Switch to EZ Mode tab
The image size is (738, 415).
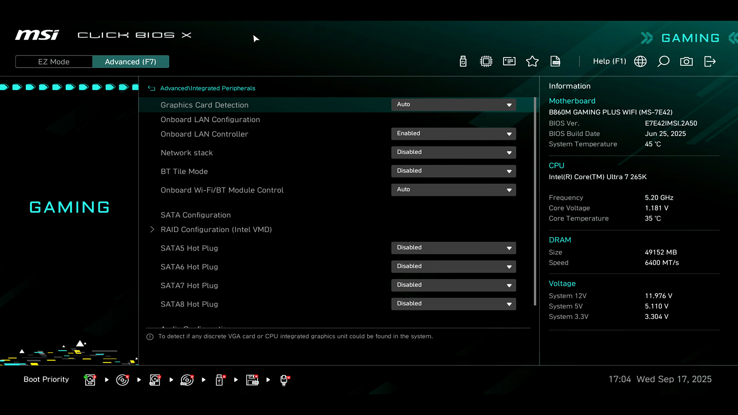[x=54, y=62]
